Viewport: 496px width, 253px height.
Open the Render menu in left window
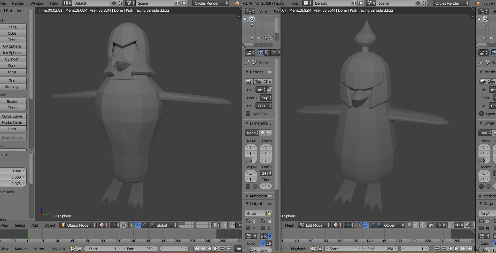18,3
